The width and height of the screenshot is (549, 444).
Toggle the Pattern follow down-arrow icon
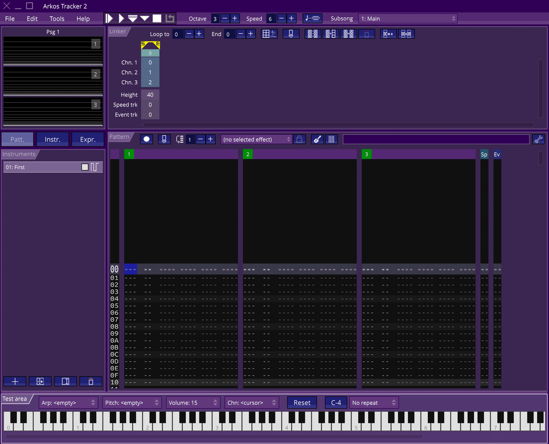165,139
